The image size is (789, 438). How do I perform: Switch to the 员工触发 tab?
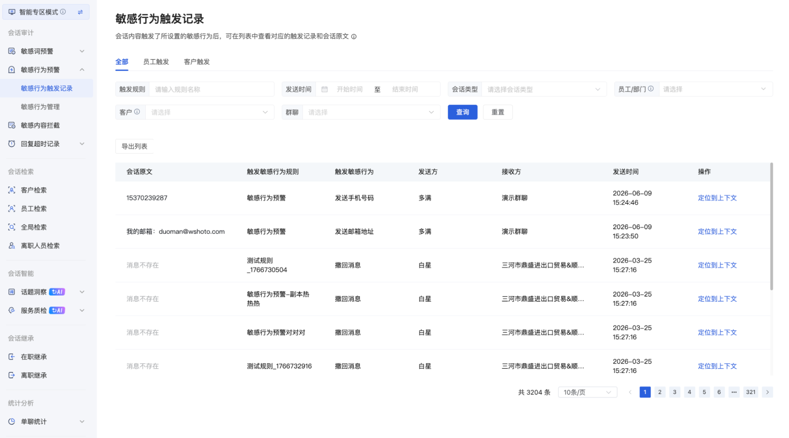(156, 62)
